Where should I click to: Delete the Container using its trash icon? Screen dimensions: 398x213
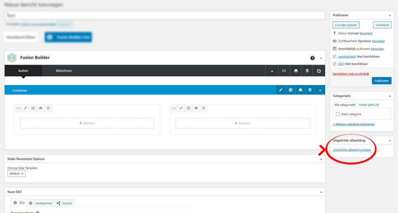tap(310, 90)
